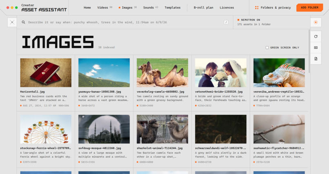Click the crossed-lines icon left of search
Screen dimensions: 329x174
[12, 22]
